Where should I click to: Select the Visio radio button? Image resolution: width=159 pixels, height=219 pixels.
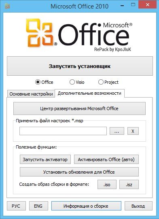point(72,82)
